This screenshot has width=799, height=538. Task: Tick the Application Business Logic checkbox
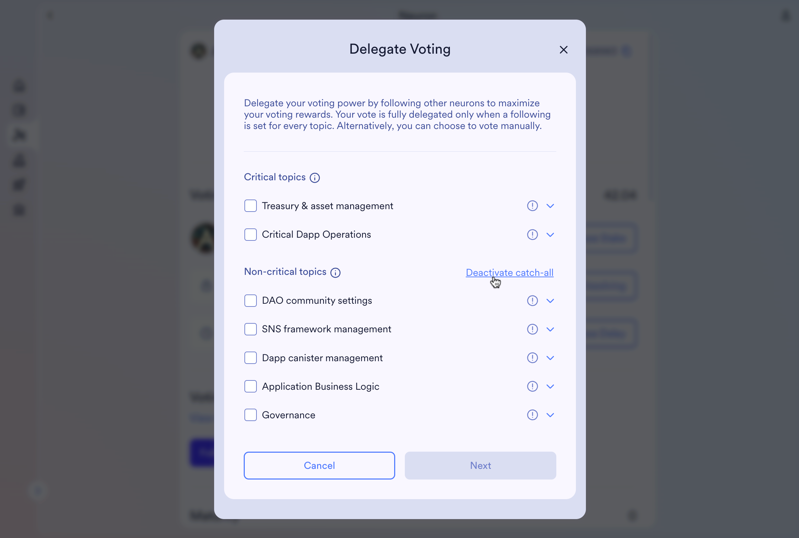[251, 386]
